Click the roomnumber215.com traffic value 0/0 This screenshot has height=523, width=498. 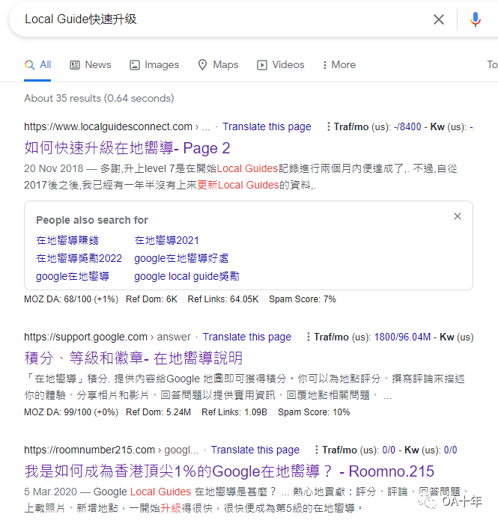point(389,450)
